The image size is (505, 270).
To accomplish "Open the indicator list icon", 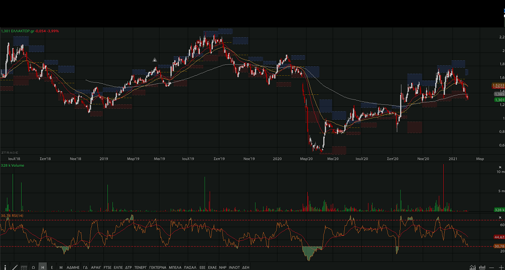I will point(24,267).
